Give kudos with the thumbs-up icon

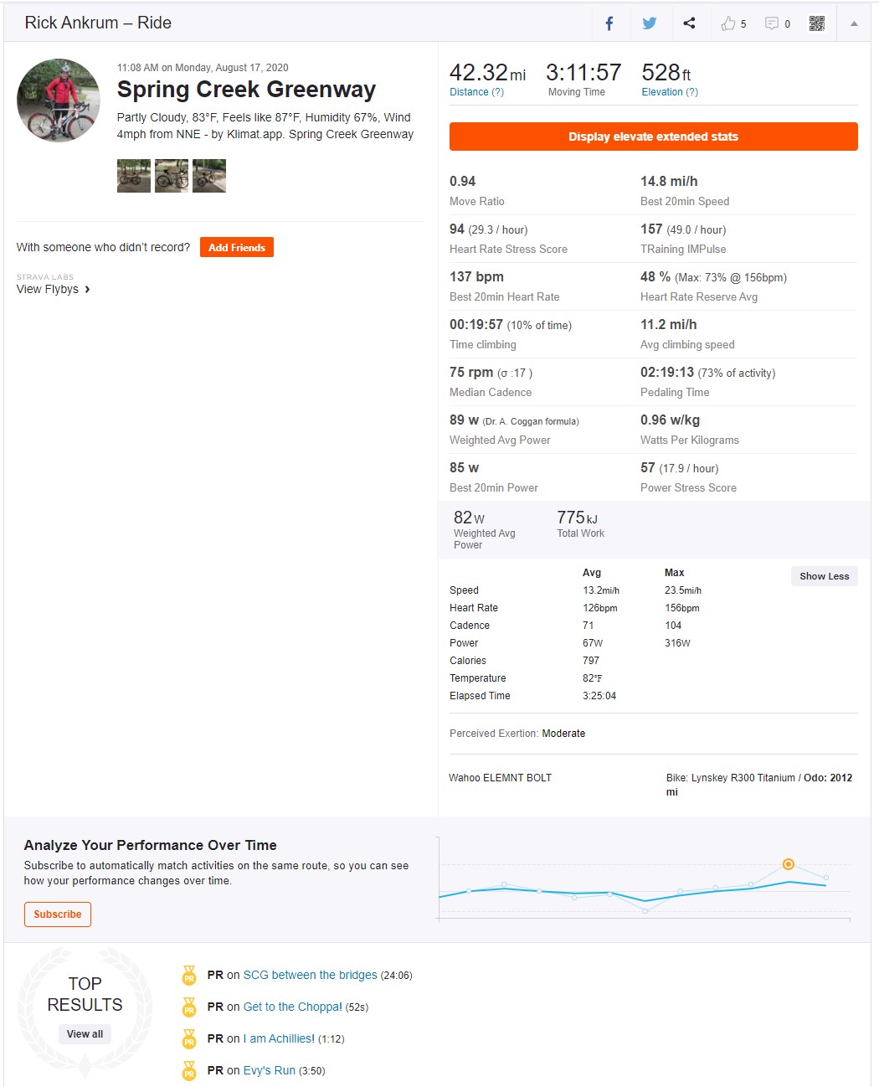[x=728, y=23]
